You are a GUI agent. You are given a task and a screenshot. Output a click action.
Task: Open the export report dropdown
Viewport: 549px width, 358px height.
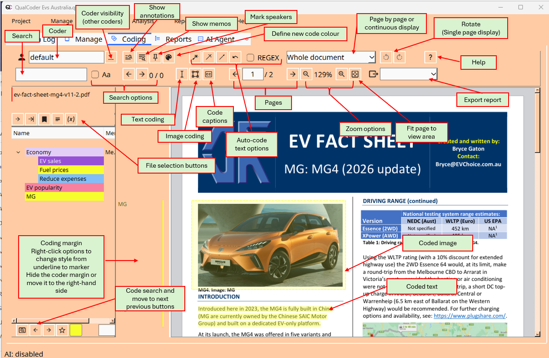pos(409,74)
